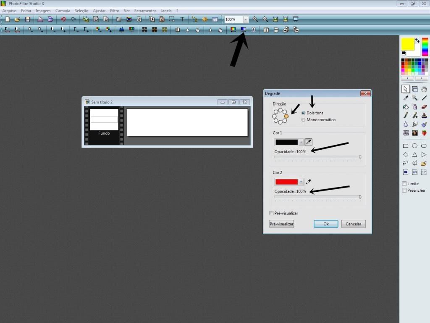Choose the Clone Stamp tool
The height and width of the screenshot is (323, 430).
pyautogui.click(x=424, y=115)
